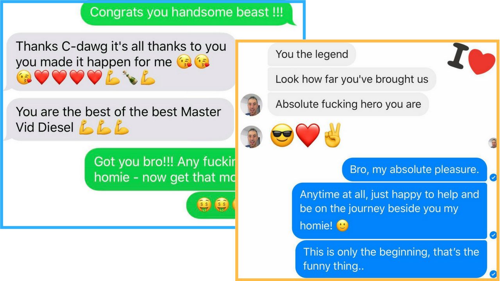Screen dimensions: 500x281
Task: Click the champagne bottle emoji
Action: [x=130, y=78]
